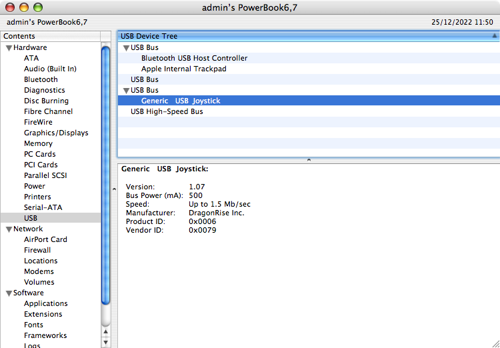This screenshot has height=348, width=500.
Task: Click the Product ID value 0x0006
Action: point(203,221)
